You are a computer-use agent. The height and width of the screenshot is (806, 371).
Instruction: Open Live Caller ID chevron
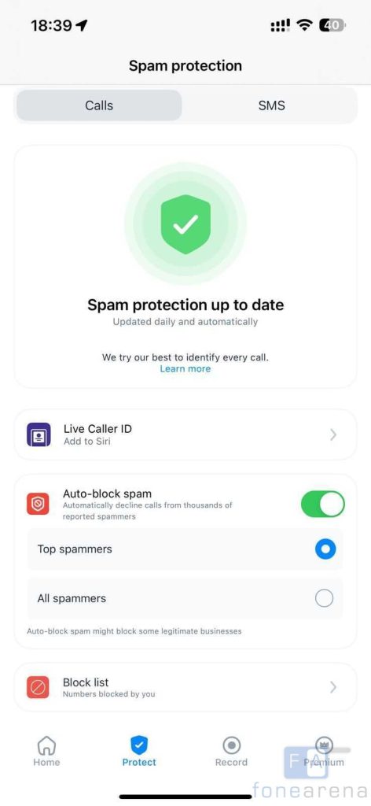click(x=333, y=434)
